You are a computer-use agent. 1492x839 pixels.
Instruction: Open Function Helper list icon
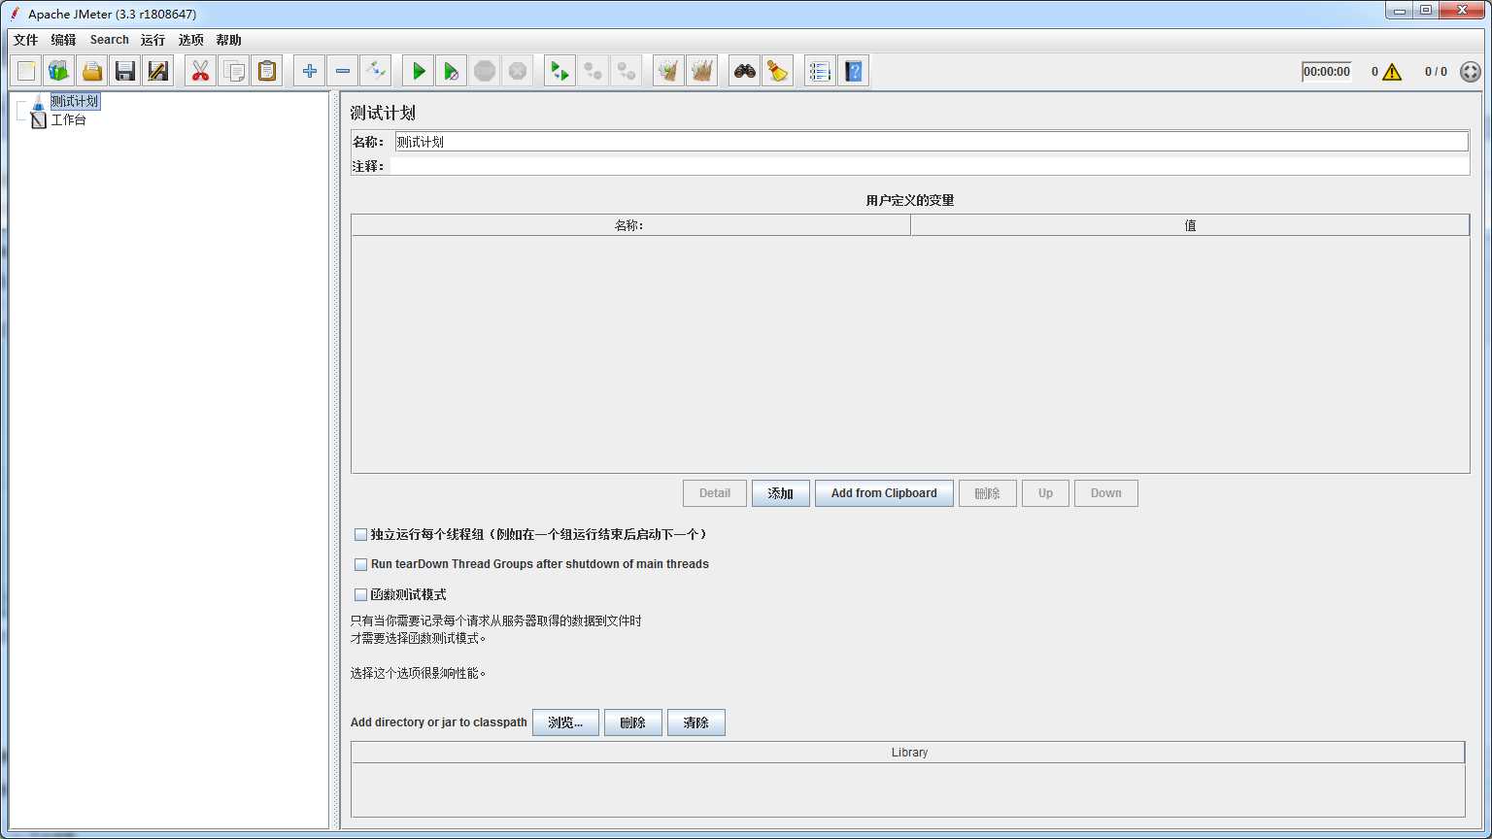click(821, 71)
